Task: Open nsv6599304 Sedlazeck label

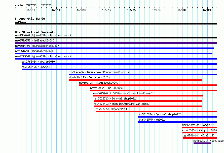Action: tap(209, 141)
